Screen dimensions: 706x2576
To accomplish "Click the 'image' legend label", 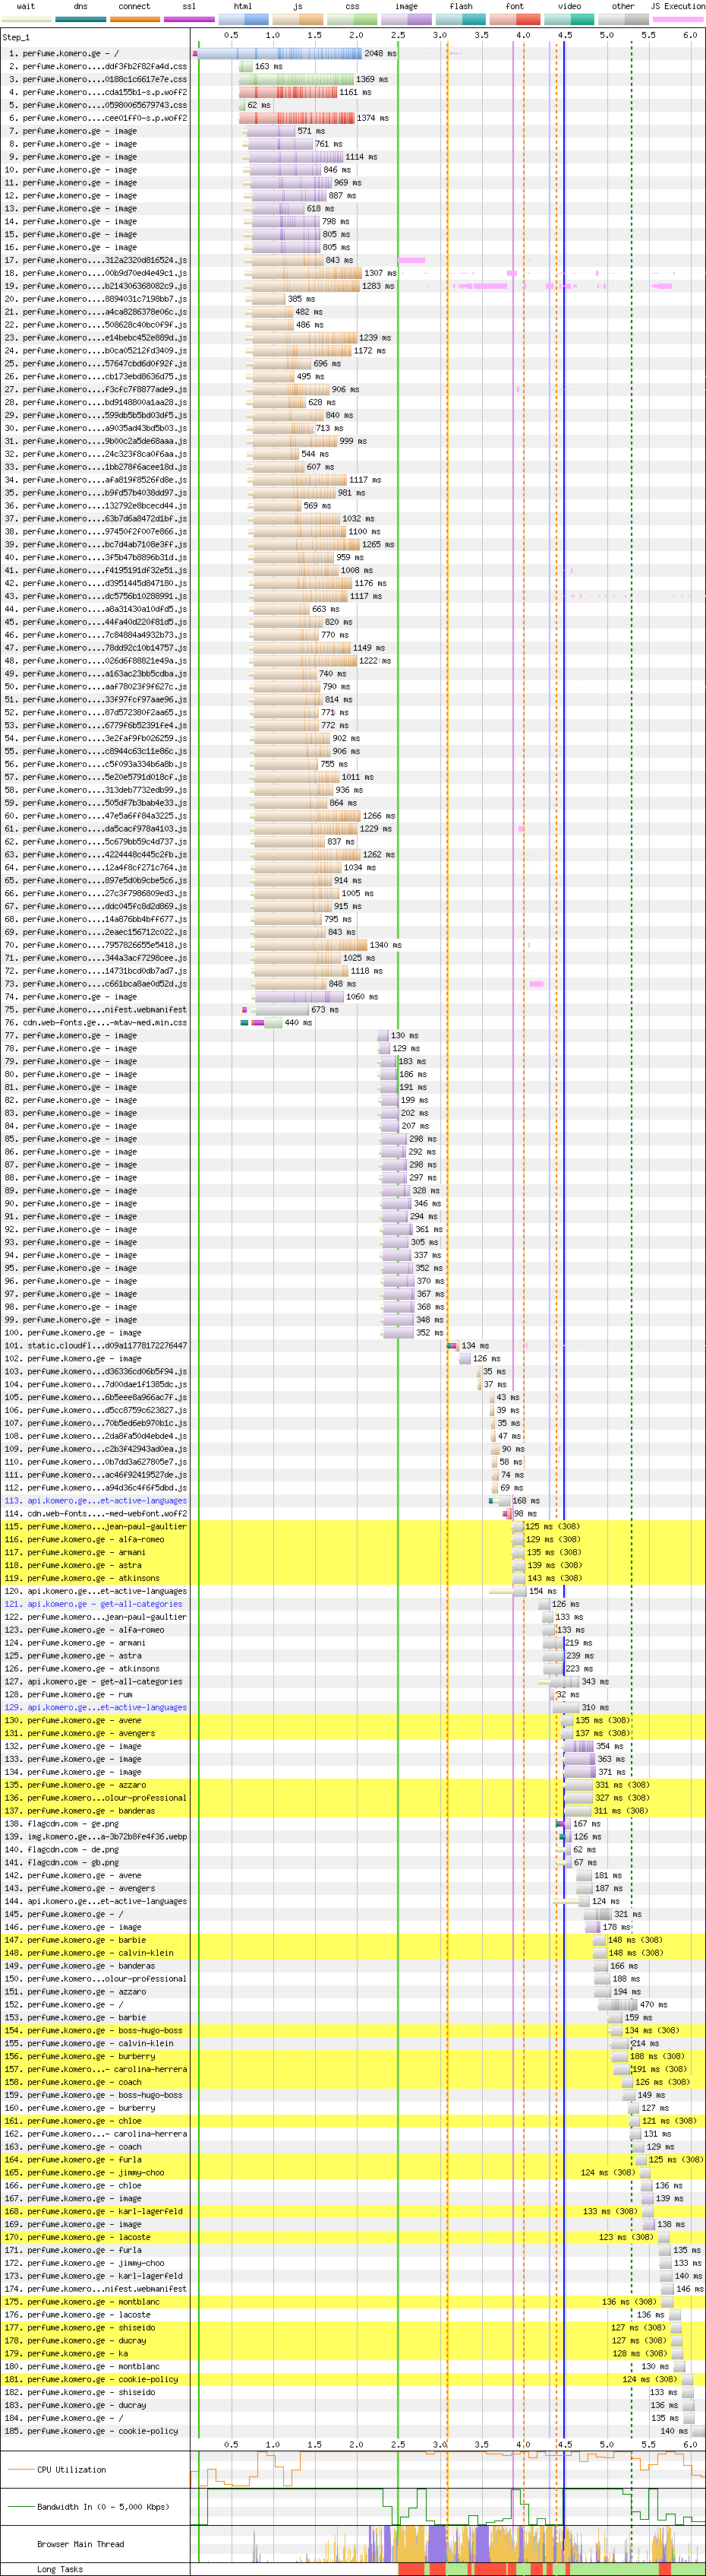I will tap(406, 6).
